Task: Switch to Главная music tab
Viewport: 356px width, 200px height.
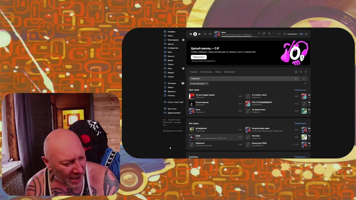Action: [194, 72]
